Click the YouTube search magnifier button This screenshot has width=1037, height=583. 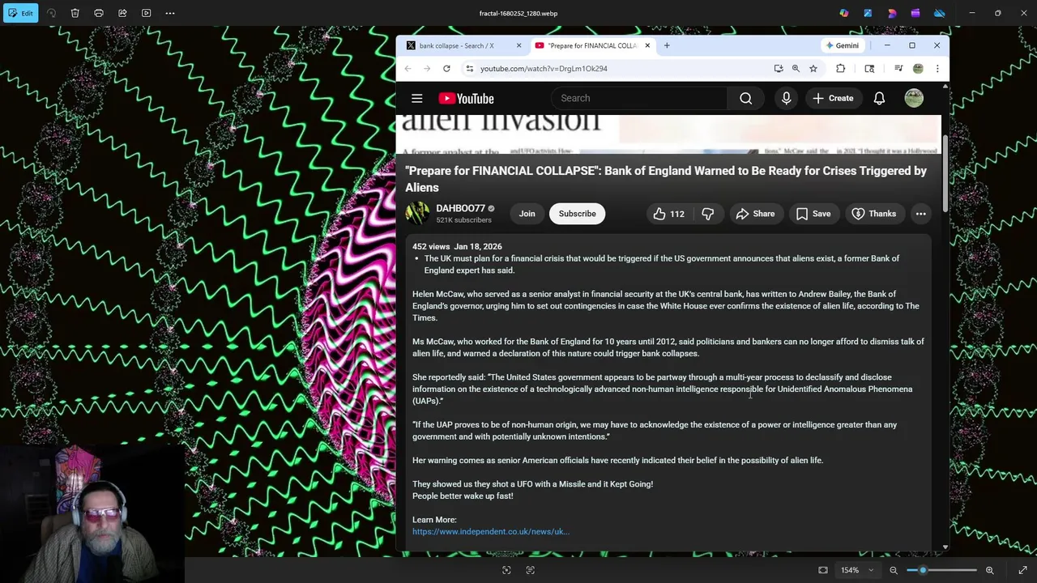point(746,98)
